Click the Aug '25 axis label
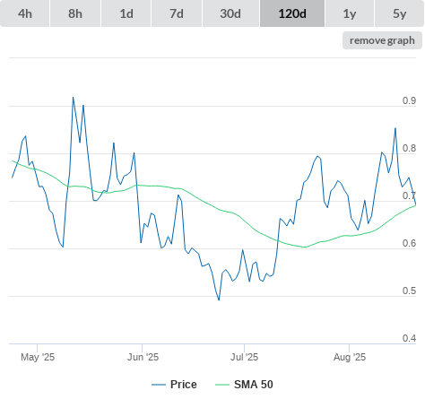Viewport: 425px width, 408px height. click(x=350, y=357)
